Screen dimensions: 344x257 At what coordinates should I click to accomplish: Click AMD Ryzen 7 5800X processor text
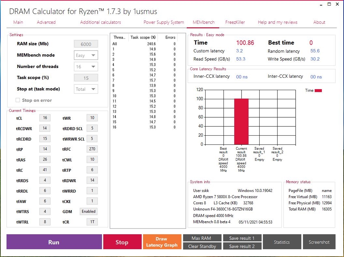click(225, 197)
